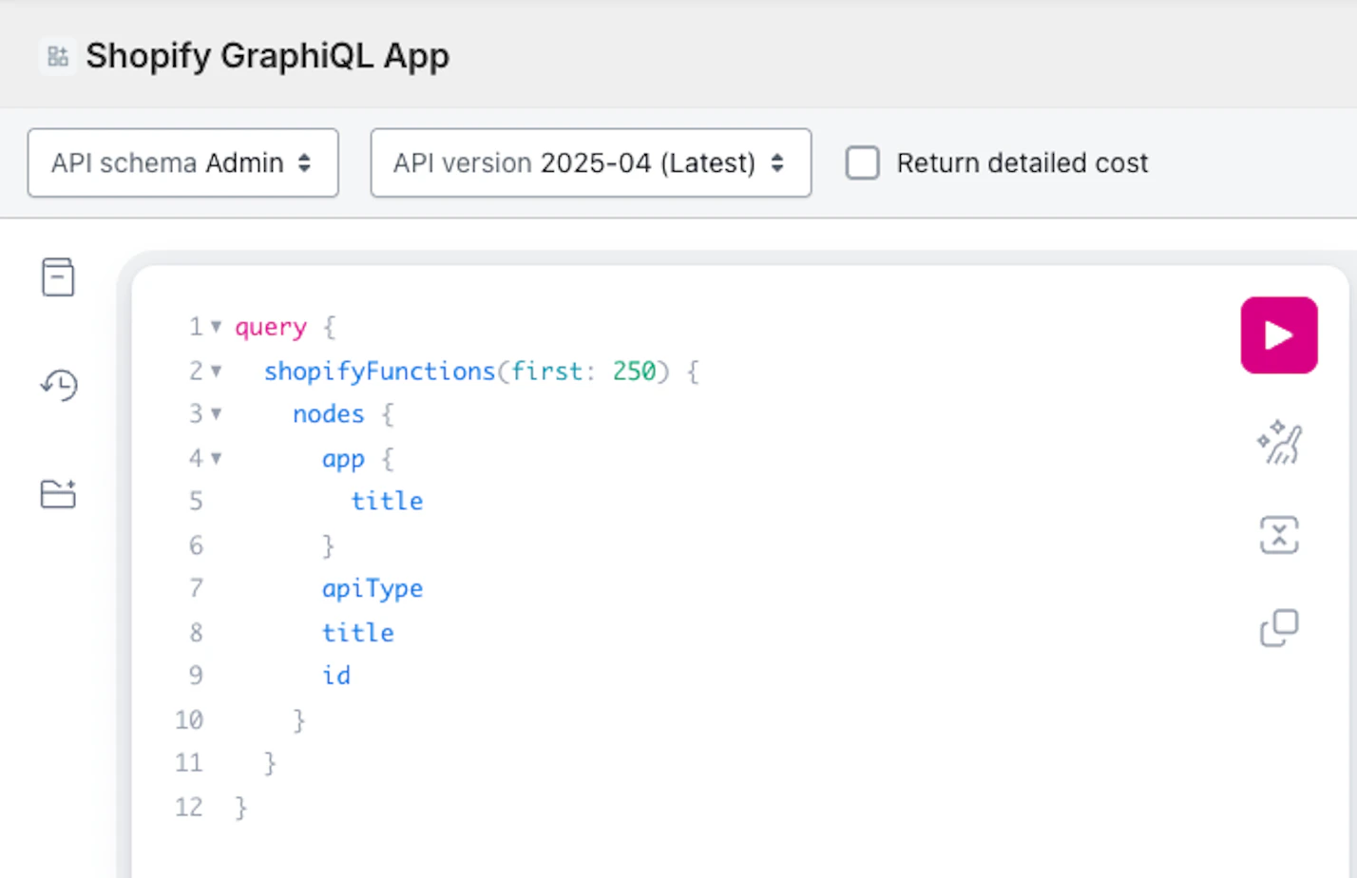Collapse the nodes block on line 3
The width and height of the screenshot is (1357, 878).
(x=216, y=414)
